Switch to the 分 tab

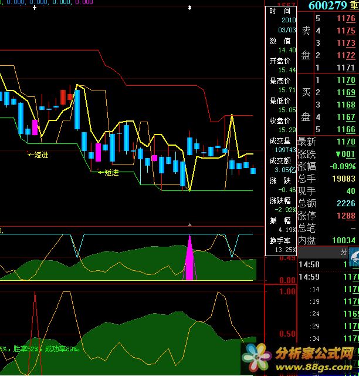pyautogui.click(x=344, y=252)
